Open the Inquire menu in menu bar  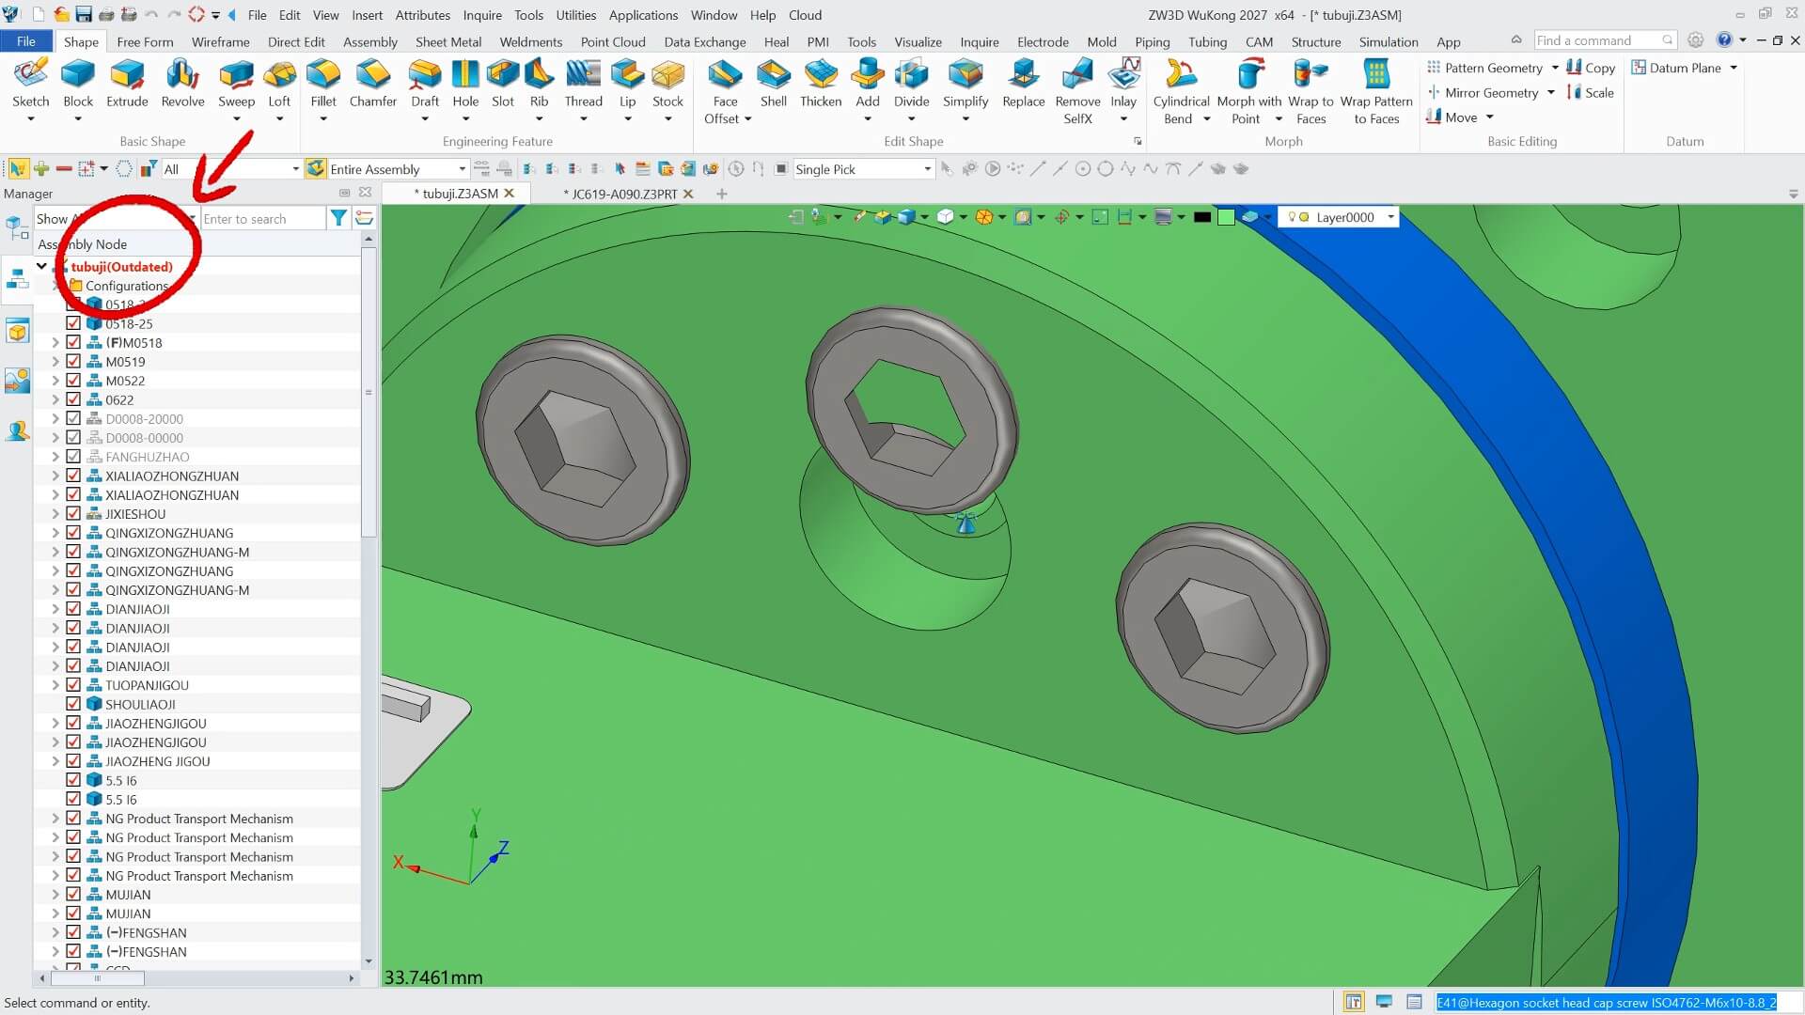(482, 15)
